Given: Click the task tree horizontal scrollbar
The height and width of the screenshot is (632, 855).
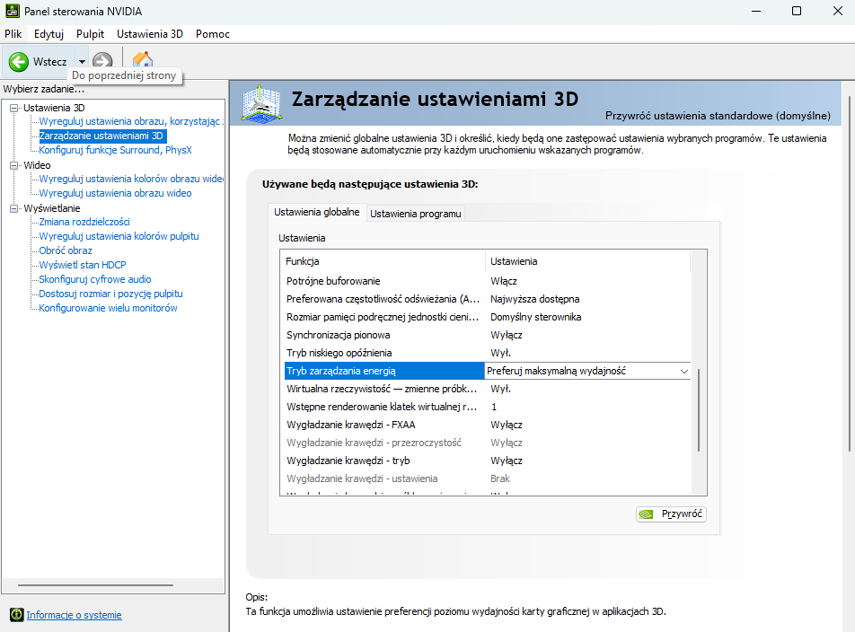Looking at the screenshot, I should (x=95, y=585).
